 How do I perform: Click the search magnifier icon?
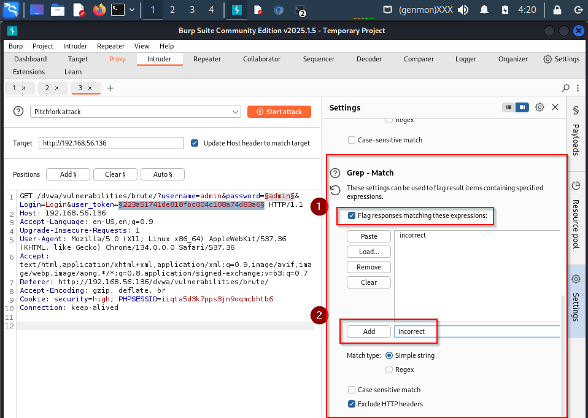coord(565,88)
